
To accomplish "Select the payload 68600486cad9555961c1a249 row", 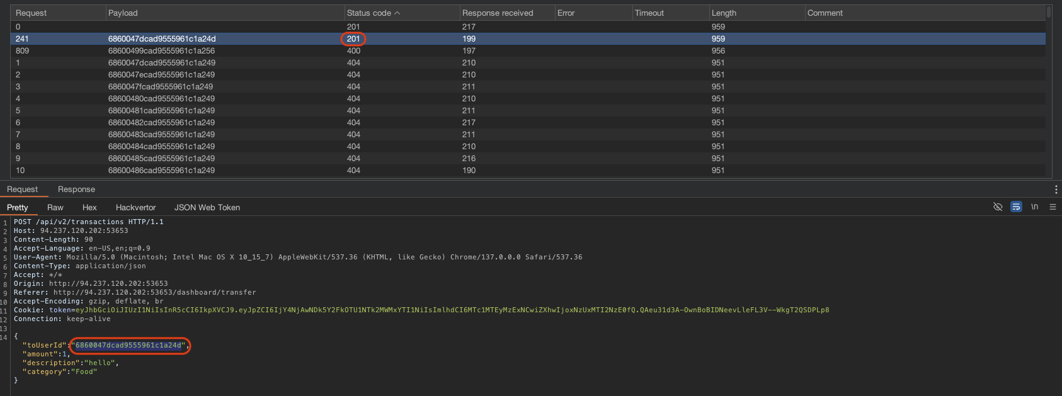I will (528, 170).
